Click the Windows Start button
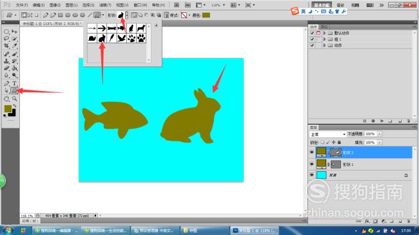Viewport: 419px width, 235px height. [x=8, y=230]
